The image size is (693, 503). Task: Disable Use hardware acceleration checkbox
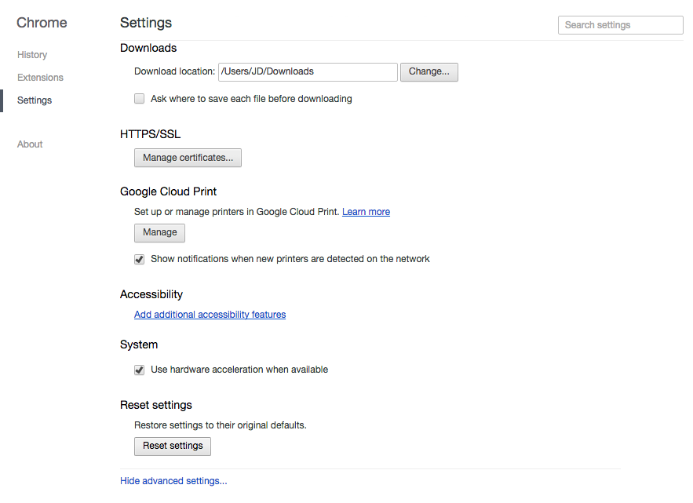point(139,370)
